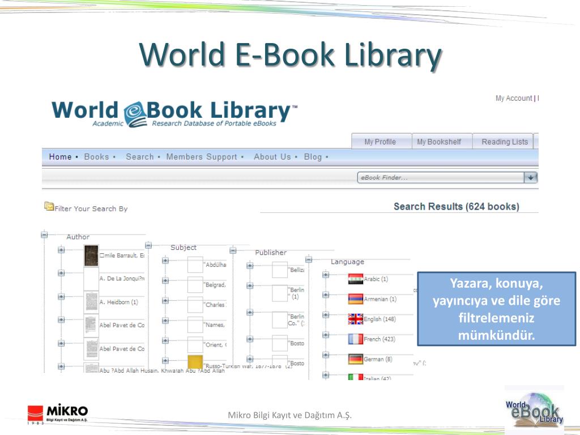Select author A. Heidborn (1)
Screen dimensions: 580x435
118,302
